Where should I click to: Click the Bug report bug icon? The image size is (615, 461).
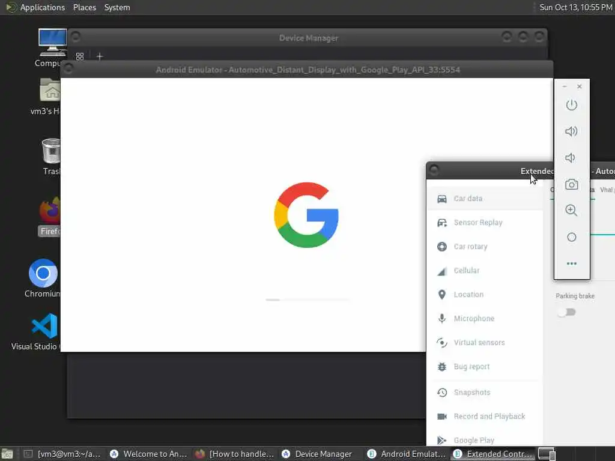click(442, 367)
